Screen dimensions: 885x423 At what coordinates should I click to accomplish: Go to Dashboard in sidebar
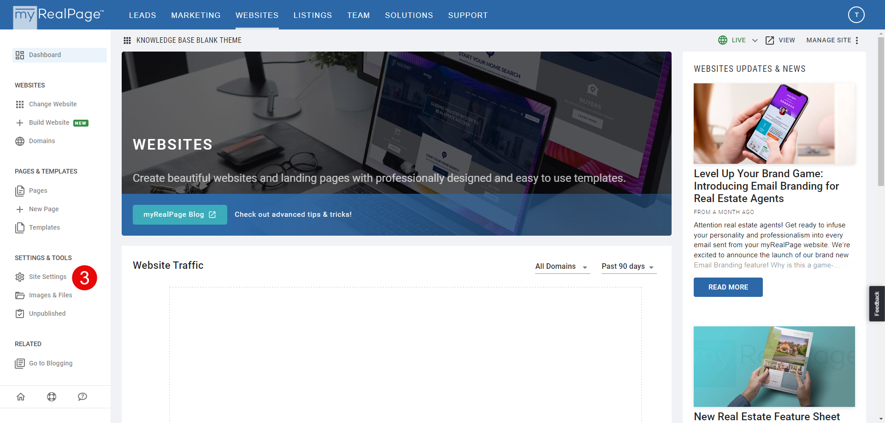[x=60, y=55]
